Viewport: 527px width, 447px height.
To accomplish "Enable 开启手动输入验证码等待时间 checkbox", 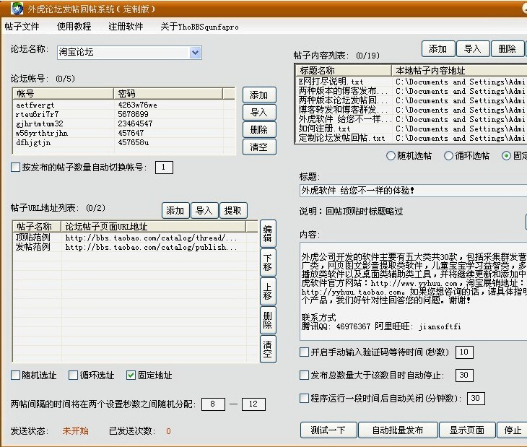I will click(304, 352).
